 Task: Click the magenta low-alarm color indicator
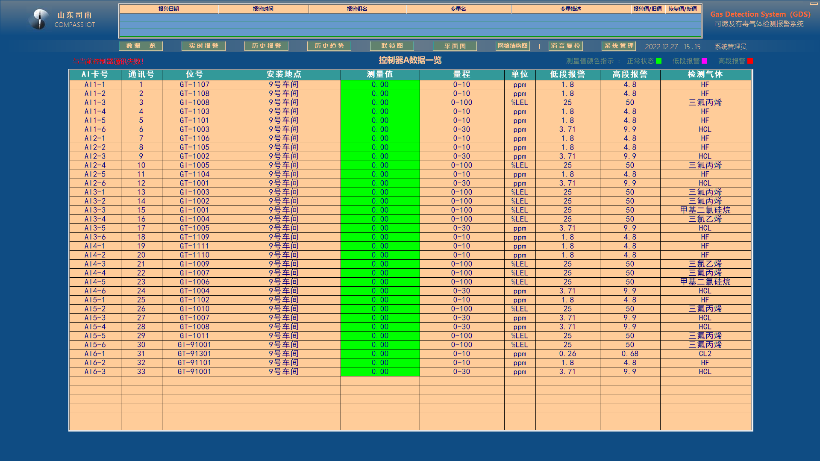[704, 61]
